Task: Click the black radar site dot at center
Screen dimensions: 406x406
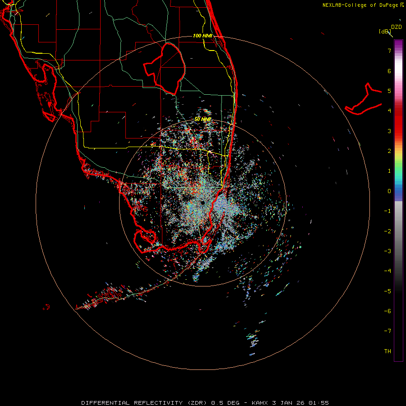Action: click(203, 203)
